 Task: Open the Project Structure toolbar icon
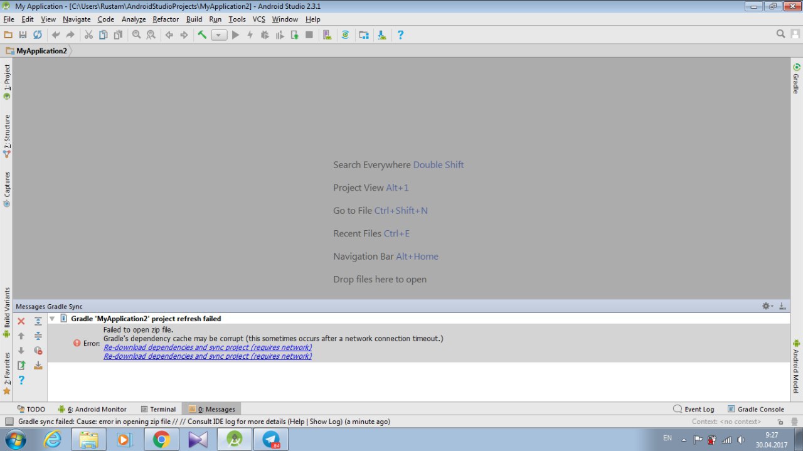point(363,35)
